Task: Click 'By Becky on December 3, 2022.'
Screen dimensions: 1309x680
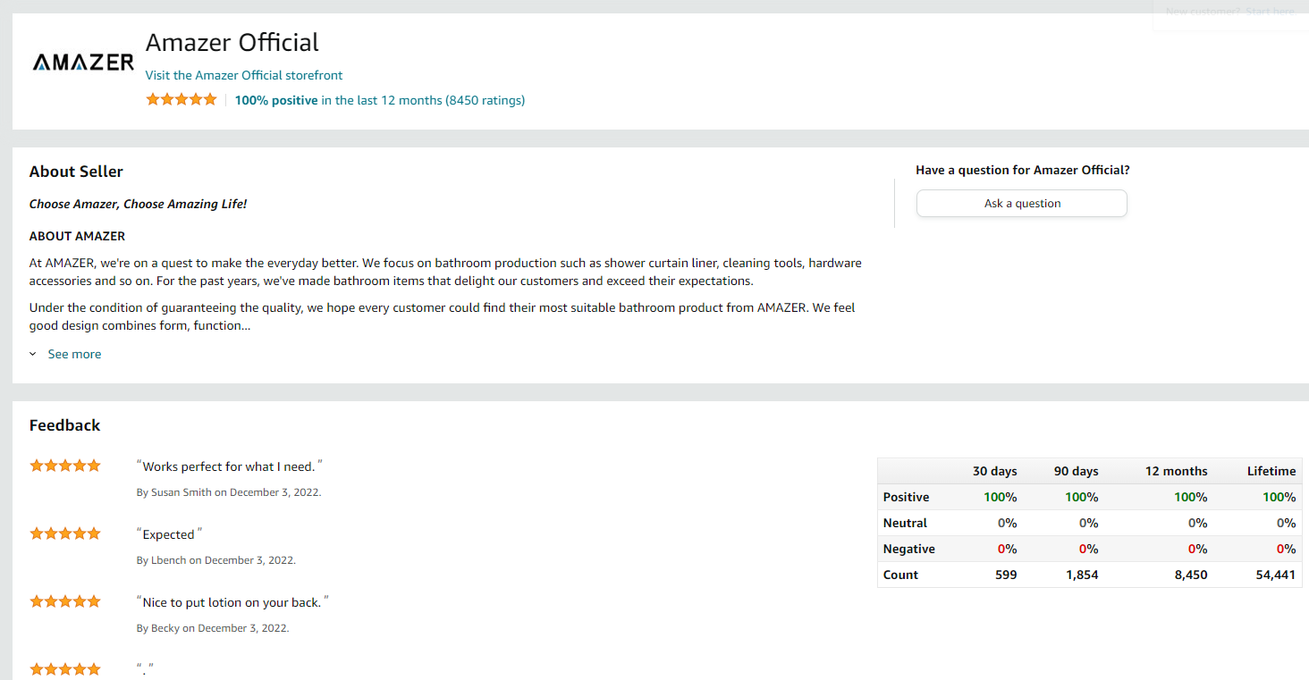Action: [213, 628]
